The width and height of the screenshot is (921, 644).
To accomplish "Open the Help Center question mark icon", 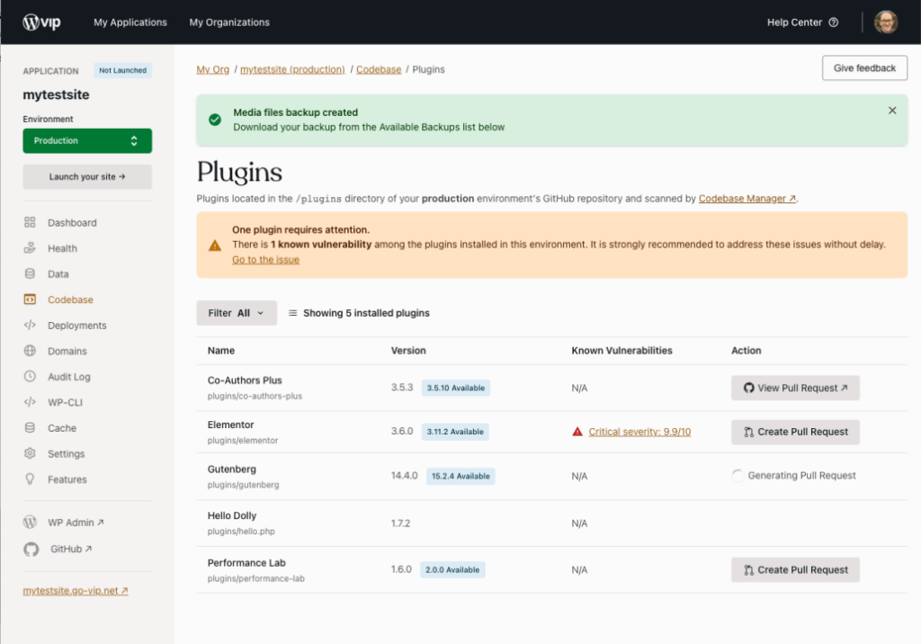I will pos(834,22).
